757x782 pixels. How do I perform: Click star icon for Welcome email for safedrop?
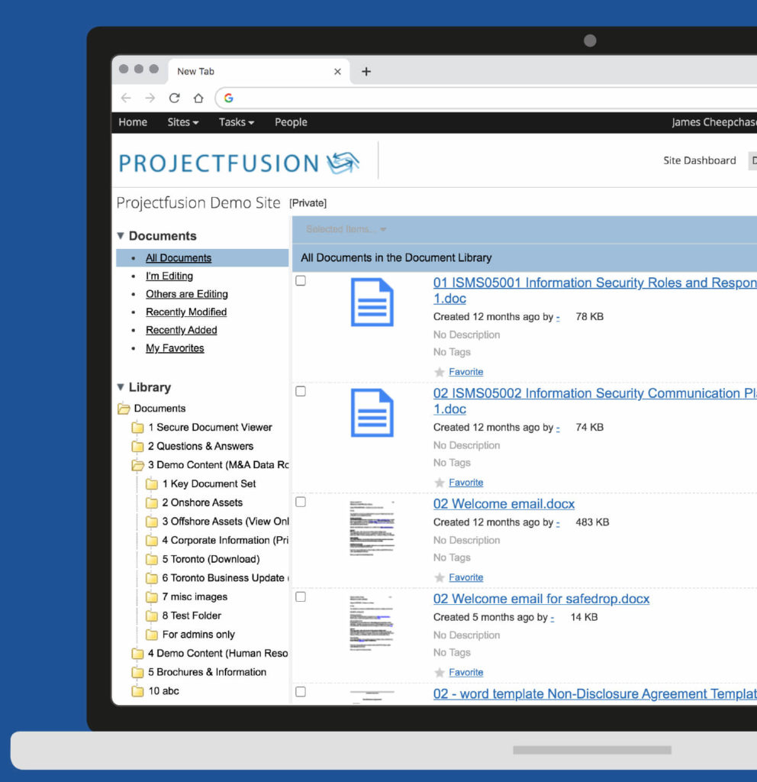point(440,673)
